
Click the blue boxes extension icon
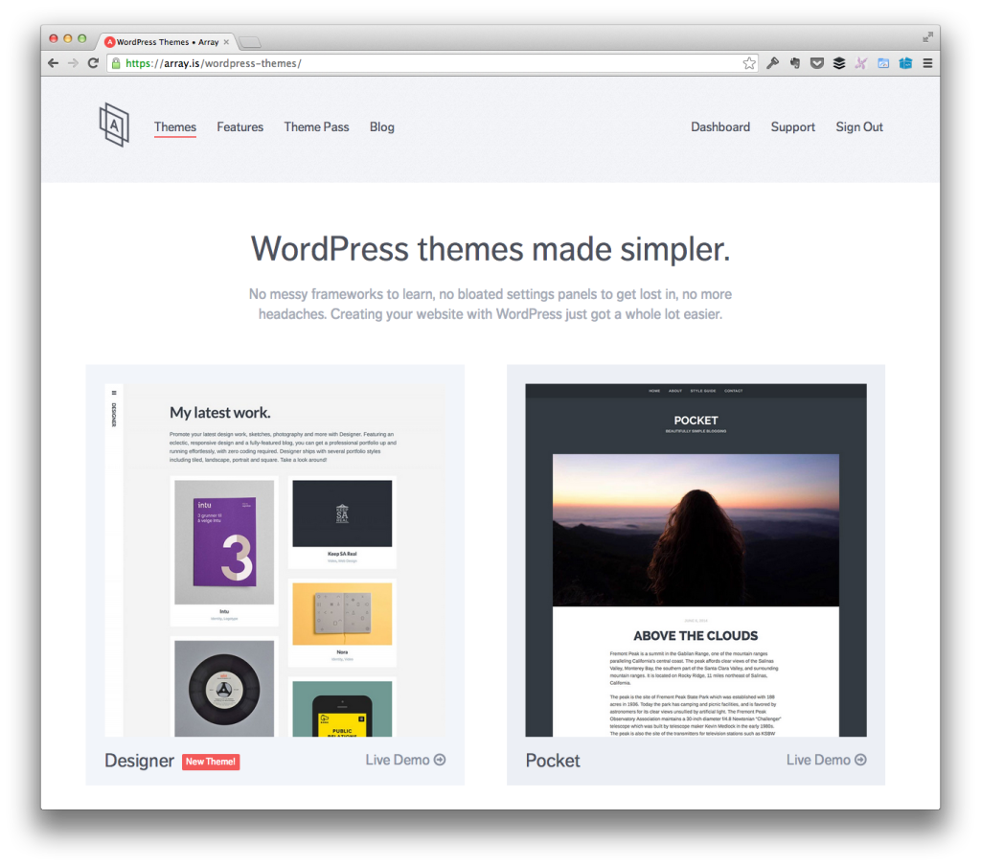coord(905,63)
